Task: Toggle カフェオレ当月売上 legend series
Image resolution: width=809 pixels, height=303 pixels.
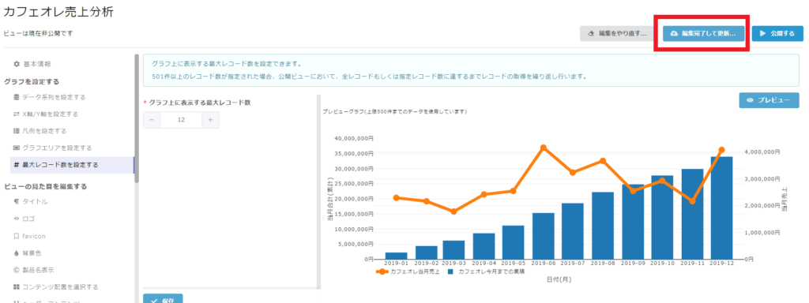Action: click(x=408, y=271)
